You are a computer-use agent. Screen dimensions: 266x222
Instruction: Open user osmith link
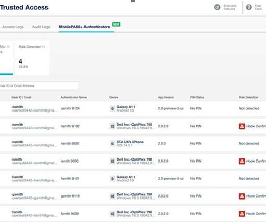pyautogui.click(x=18, y=107)
